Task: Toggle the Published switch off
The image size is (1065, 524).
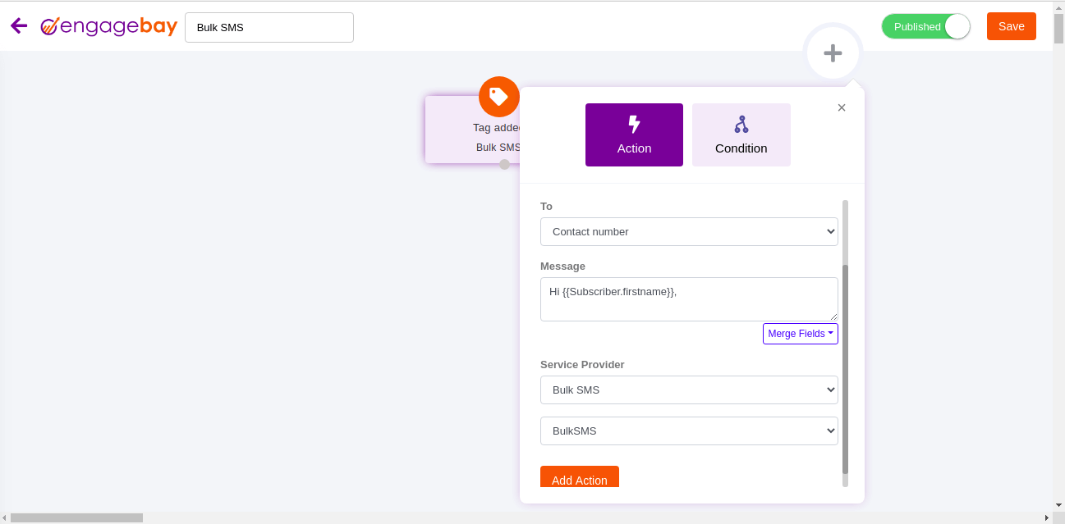Action: [926, 26]
